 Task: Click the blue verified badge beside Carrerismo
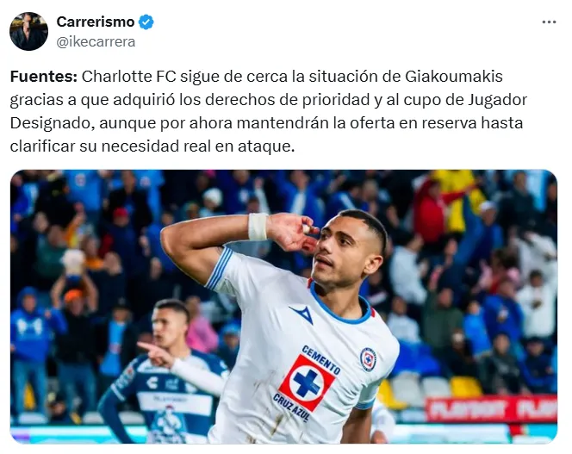coord(146,22)
